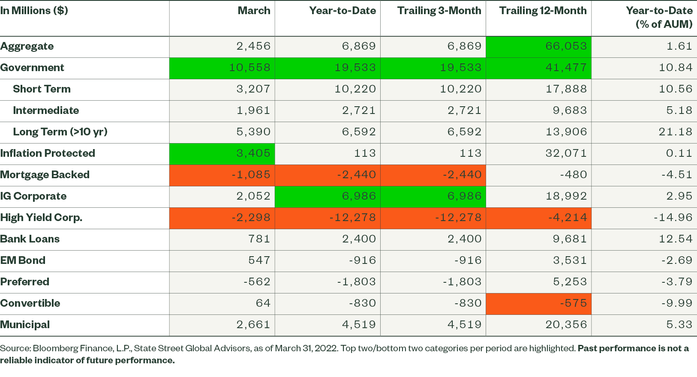Select the Bank Loans row label
The height and width of the screenshot is (377, 697).
[x=30, y=239]
